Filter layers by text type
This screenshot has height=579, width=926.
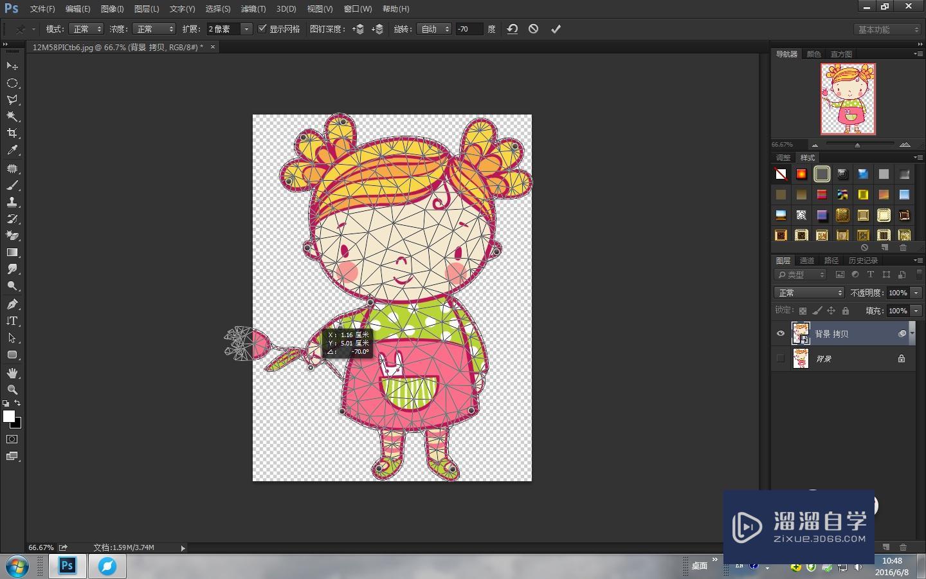(x=871, y=275)
